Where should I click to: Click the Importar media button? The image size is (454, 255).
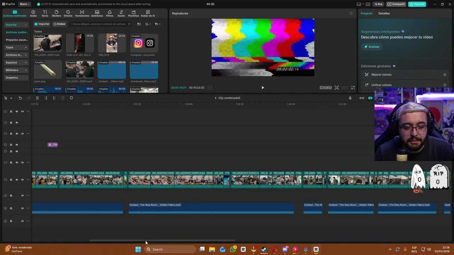[42, 24]
